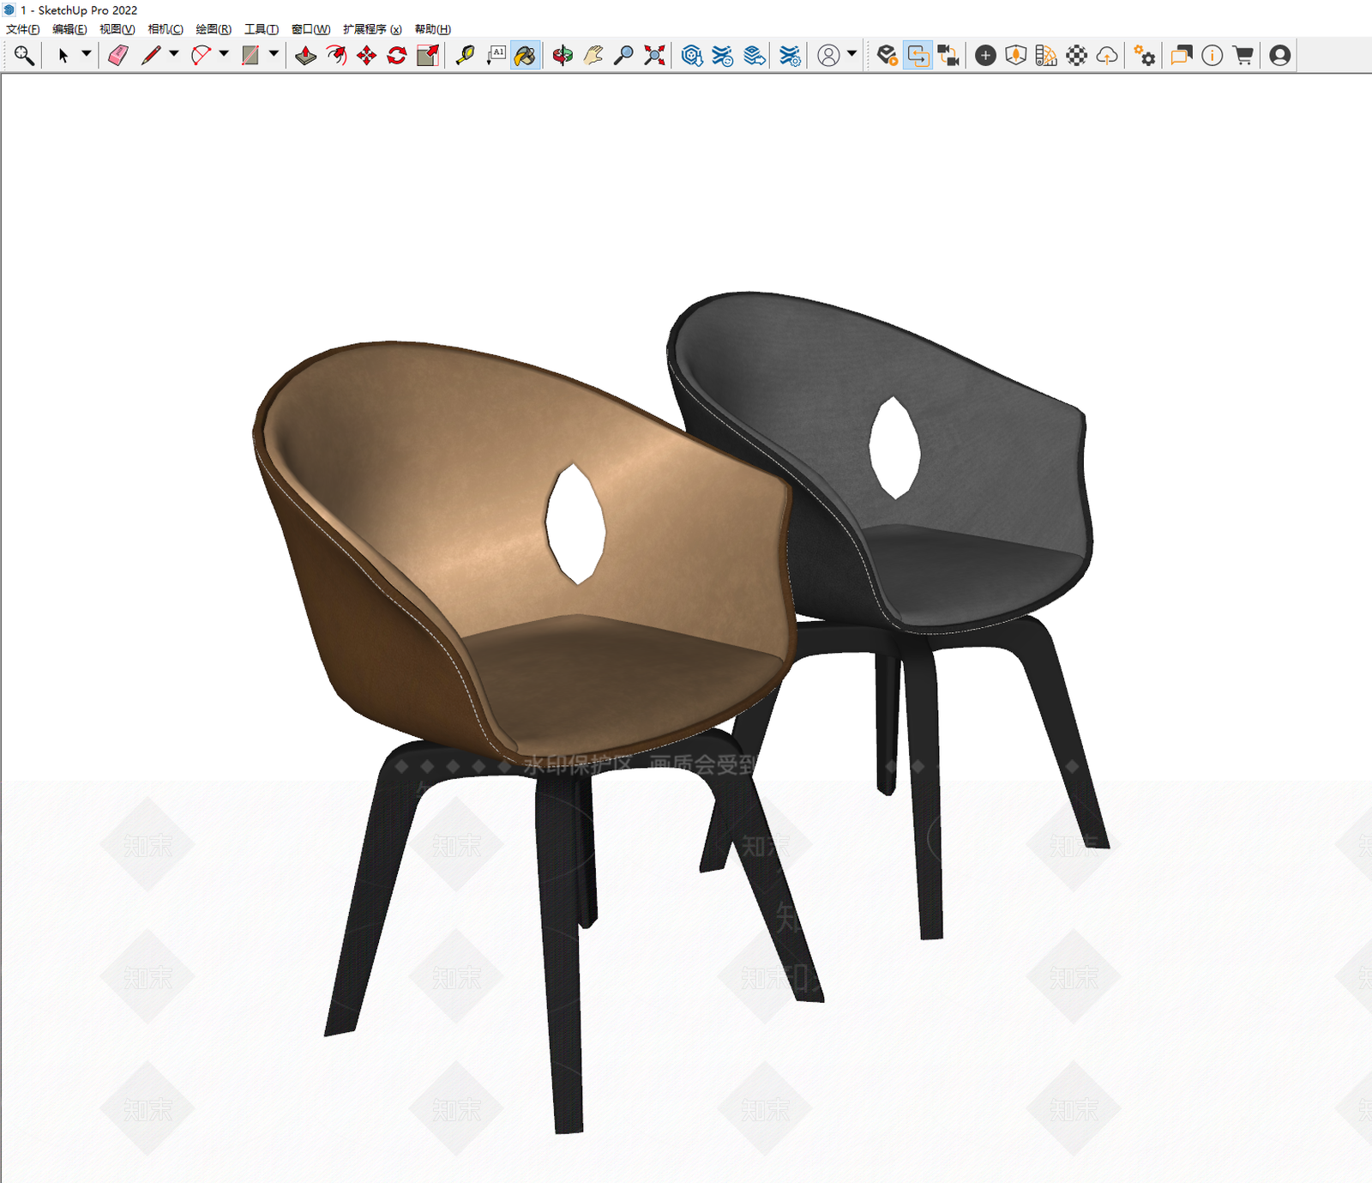Select the Zoom magnifier tool

coord(624,56)
